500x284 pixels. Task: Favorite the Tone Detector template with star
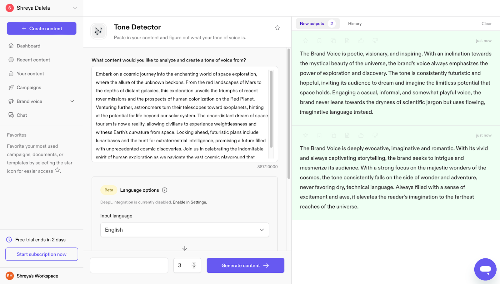(277, 28)
